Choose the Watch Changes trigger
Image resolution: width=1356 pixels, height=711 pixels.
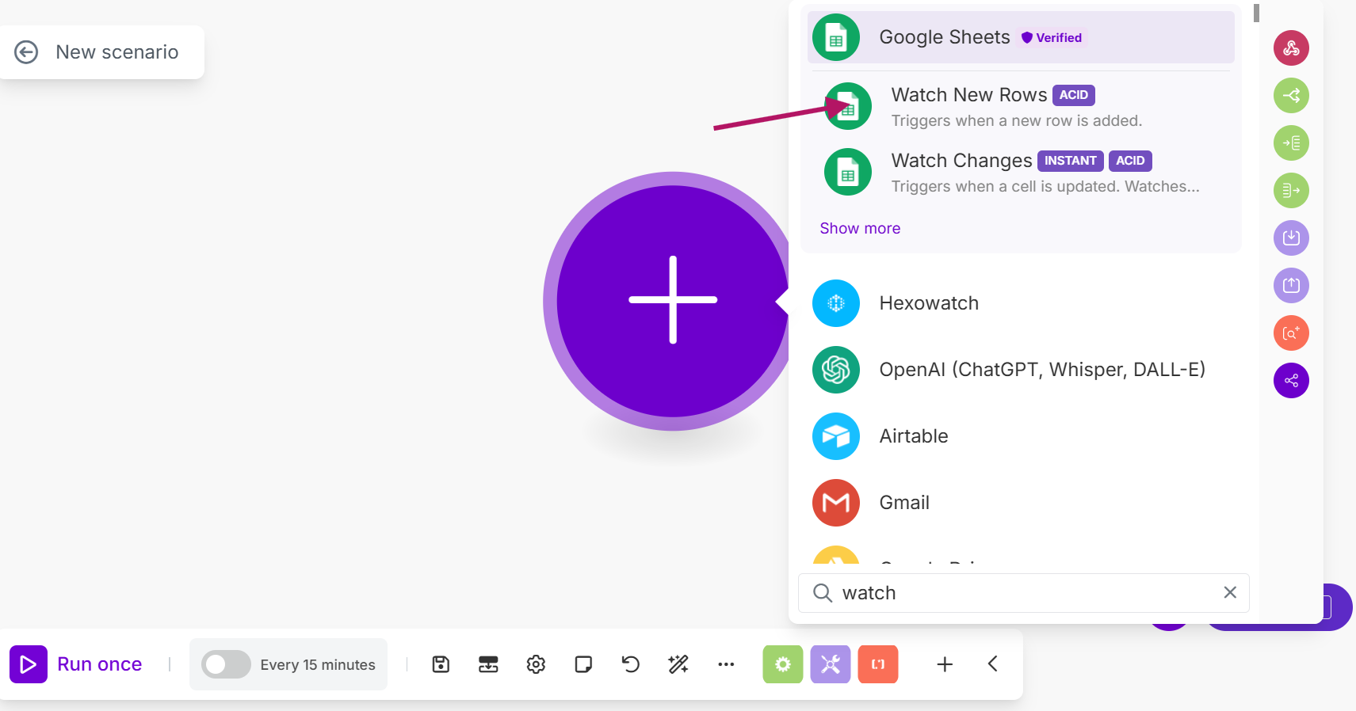1022,173
